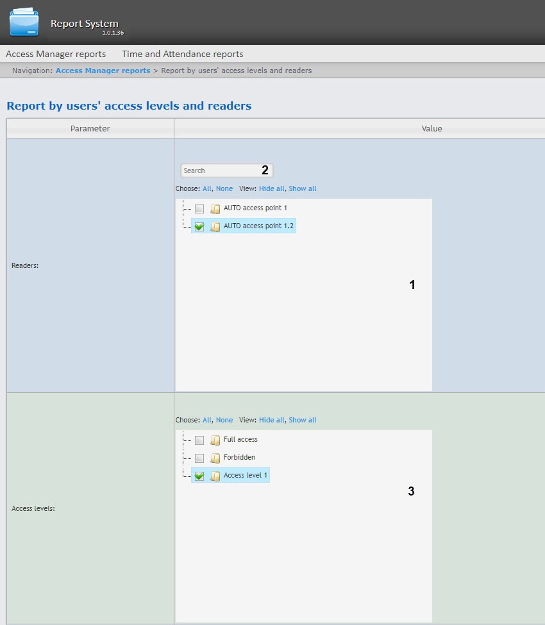Click folder icon beside AUTO access point 1.2
The width and height of the screenshot is (545, 625).
point(215,227)
